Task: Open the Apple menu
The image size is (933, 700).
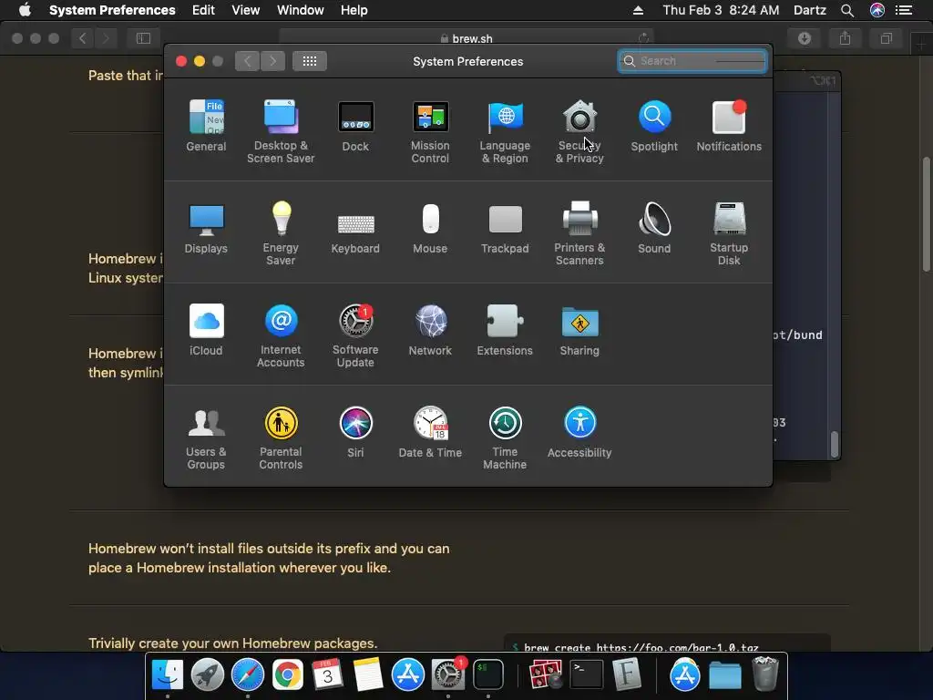Action: [x=25, y=10]
